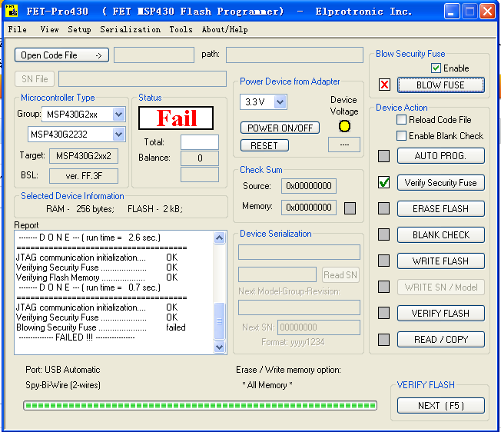
Task: Click the gray status box beside ERASE FLASH
Action: 383,208
